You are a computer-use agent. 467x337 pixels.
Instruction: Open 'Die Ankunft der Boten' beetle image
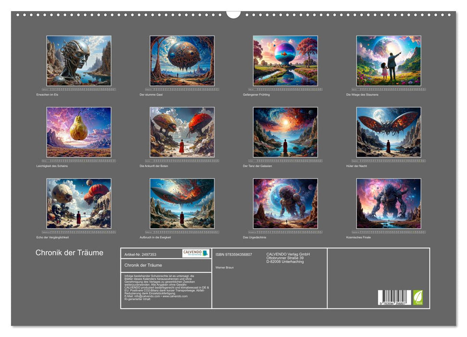tap(182, 132)
